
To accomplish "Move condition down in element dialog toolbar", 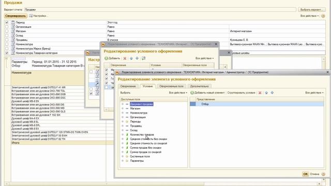I will [x=272, y=93].
